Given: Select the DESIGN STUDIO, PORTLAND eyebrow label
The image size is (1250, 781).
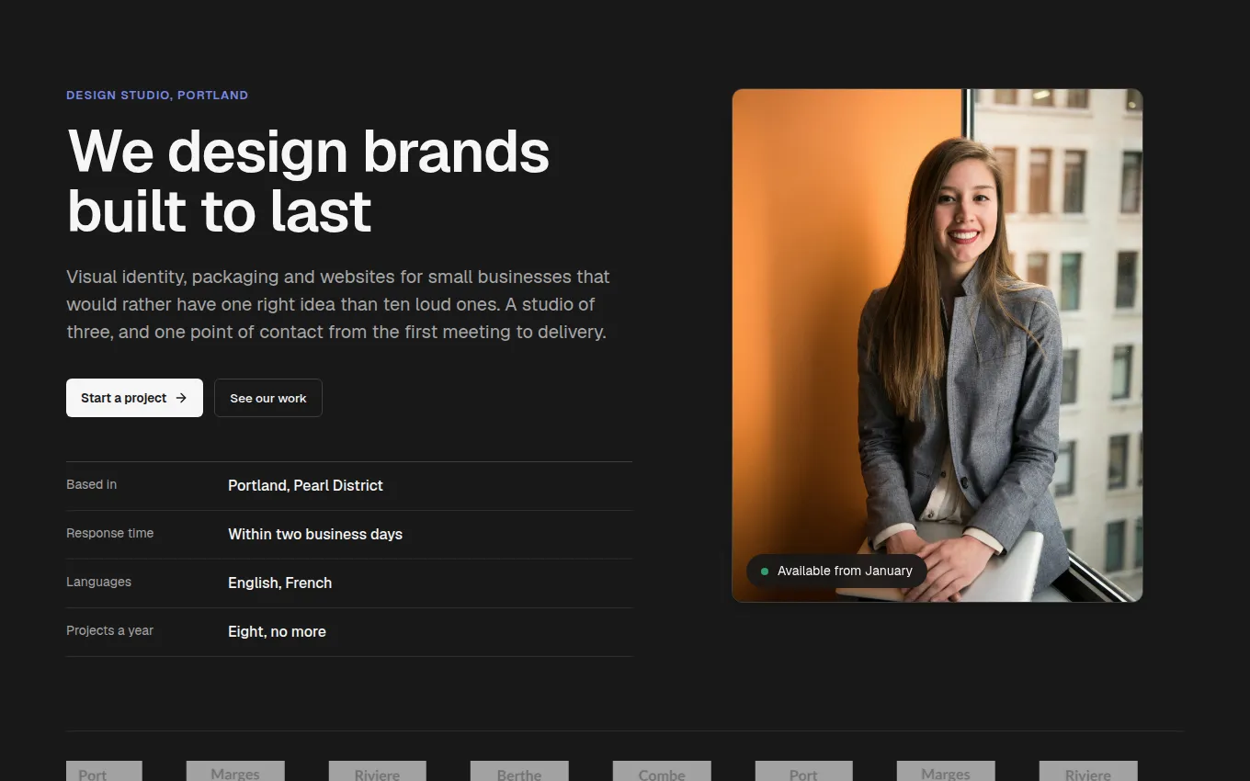Looking at the screenshot, I should [x=157, y=95].
